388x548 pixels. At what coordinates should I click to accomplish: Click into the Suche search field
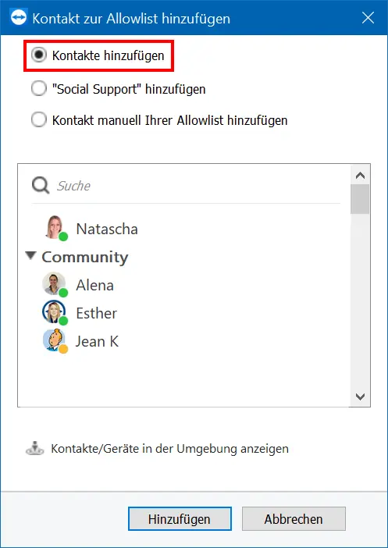(x=198, y=186)
